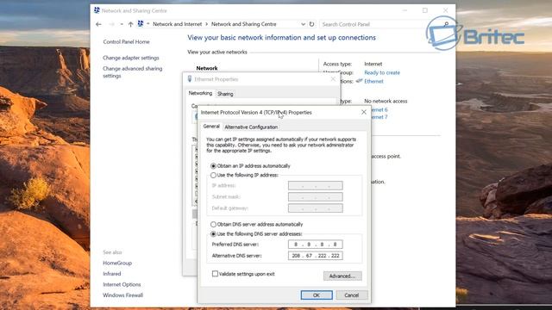The width and height of the screenshot is (552, 310).
Task: Open Infrared under See also
Action: pyautogui.click(x=112, y=274)
